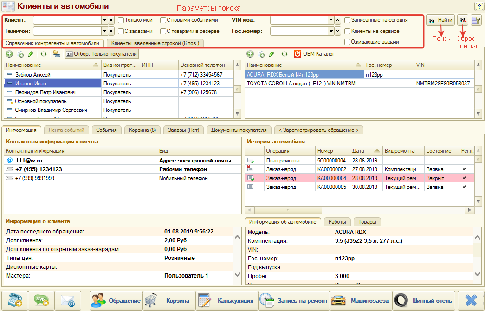Viewport: 485px width, 311px height.
Task: Toggle С новыми событиями checkbox
Action: coord(163,20)
